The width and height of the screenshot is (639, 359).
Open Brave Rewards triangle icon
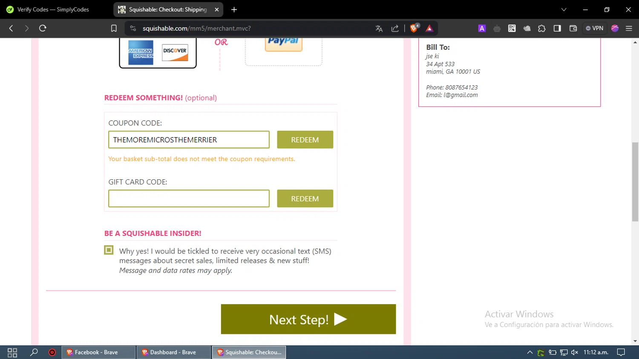click(429, 29)
